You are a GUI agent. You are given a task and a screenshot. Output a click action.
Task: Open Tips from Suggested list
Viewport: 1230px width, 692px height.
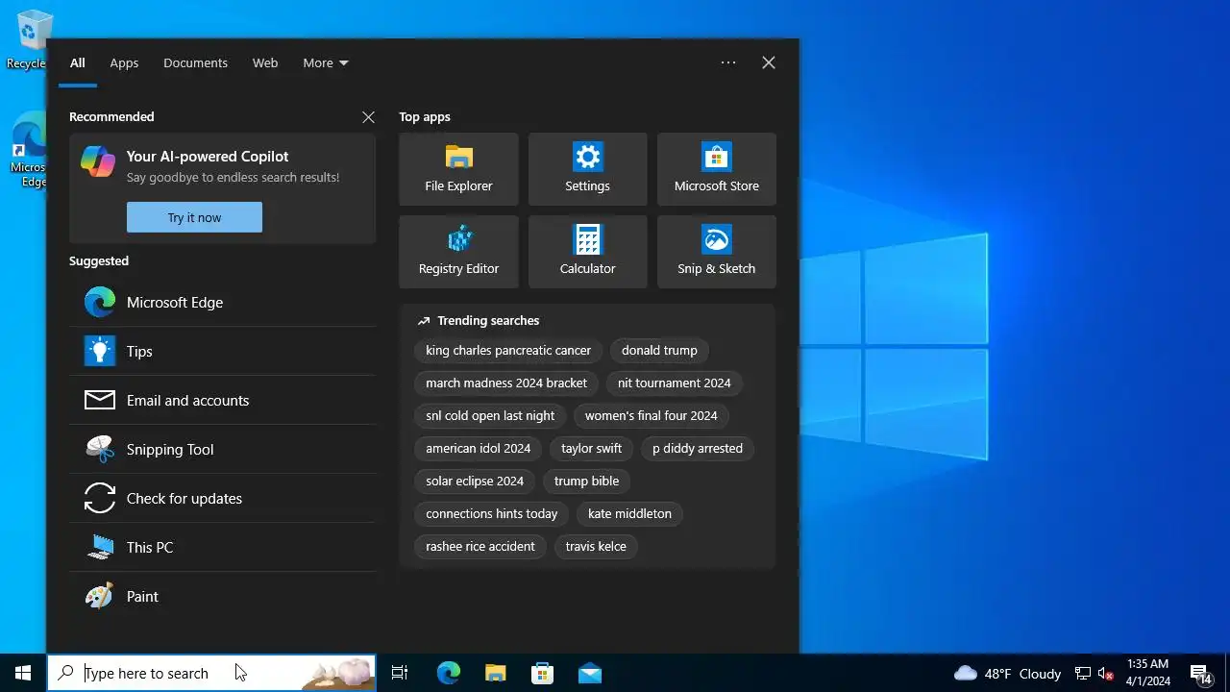pyautogui.click(x=222, y=351)
